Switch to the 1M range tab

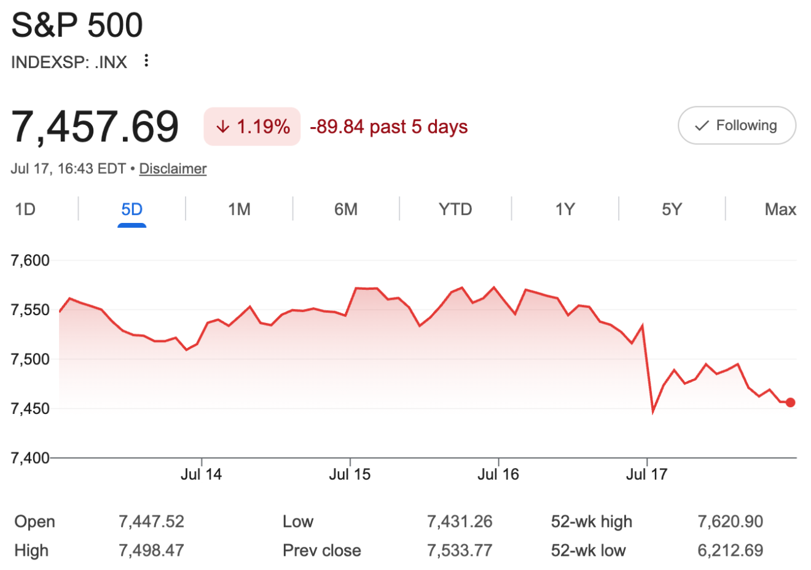coord(239,209)
